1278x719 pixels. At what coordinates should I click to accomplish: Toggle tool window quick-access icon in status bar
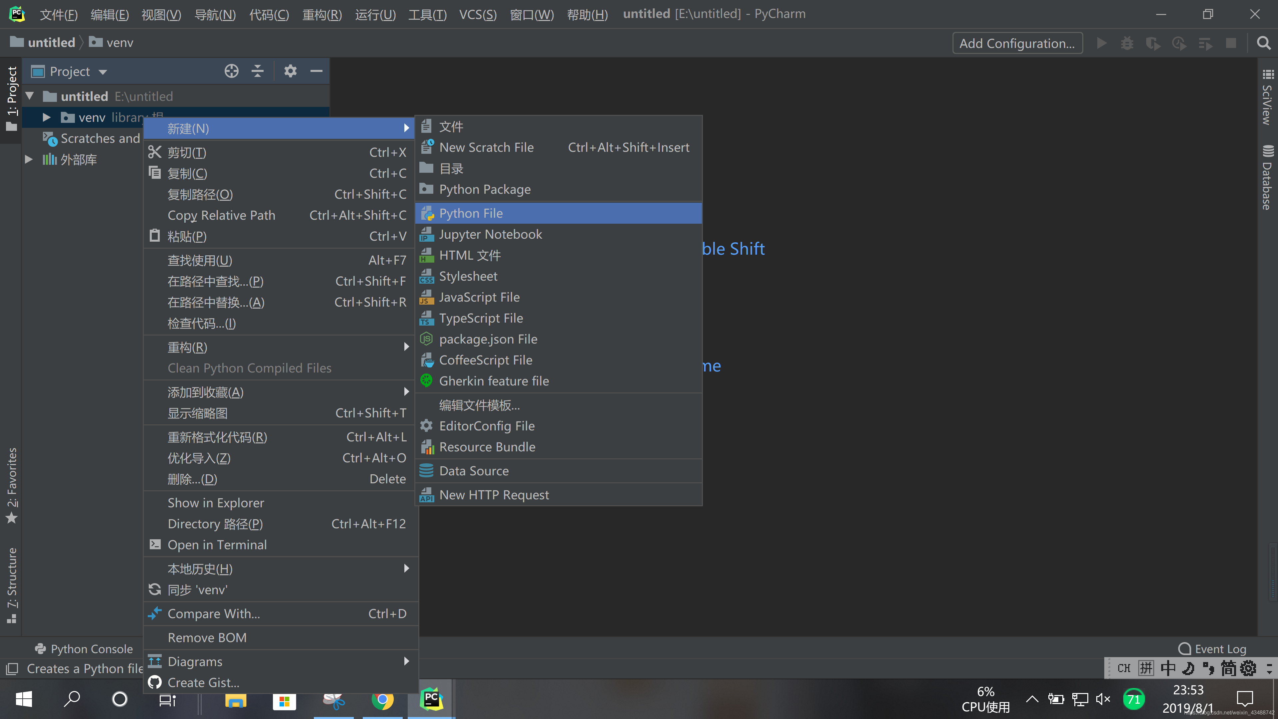pyautogui.click(x=12, y=669)
